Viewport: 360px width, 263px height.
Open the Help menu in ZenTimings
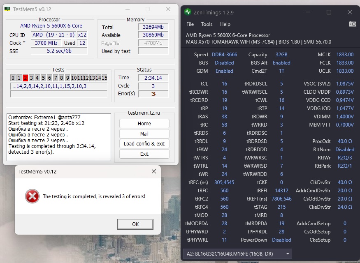pos(225,24)
